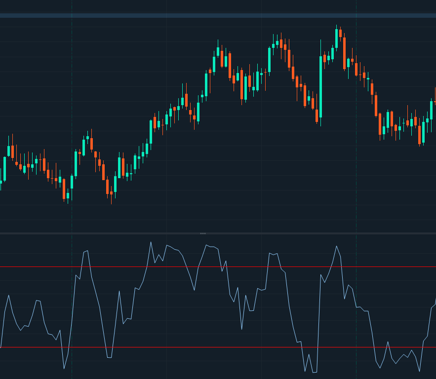
Task: Click oscillator flat trough below tallest green candle
Action: pos(315,372)
